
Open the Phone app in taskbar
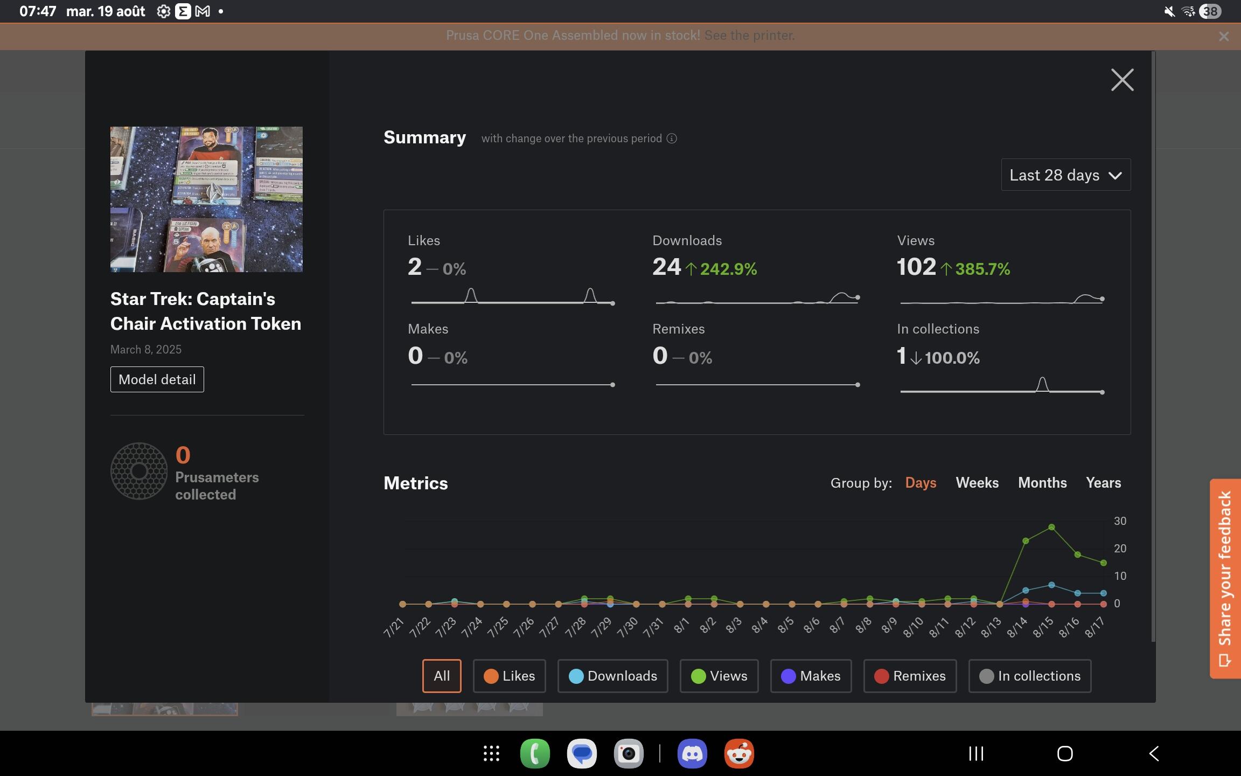click(535, 753)
